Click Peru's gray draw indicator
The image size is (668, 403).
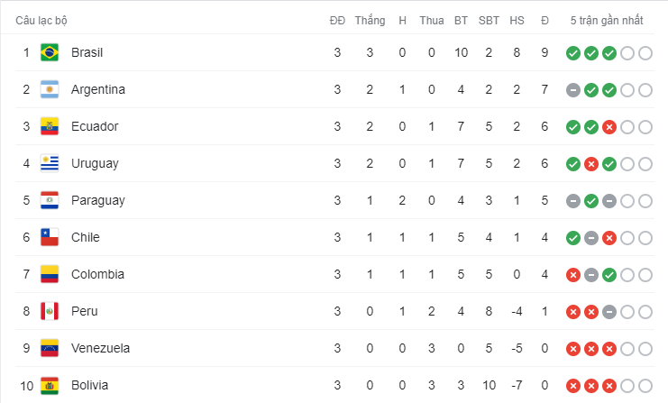coord(609,312)
